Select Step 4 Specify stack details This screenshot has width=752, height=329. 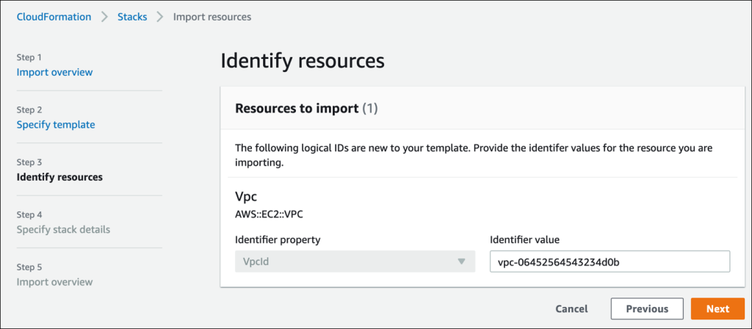click(63, 229)
